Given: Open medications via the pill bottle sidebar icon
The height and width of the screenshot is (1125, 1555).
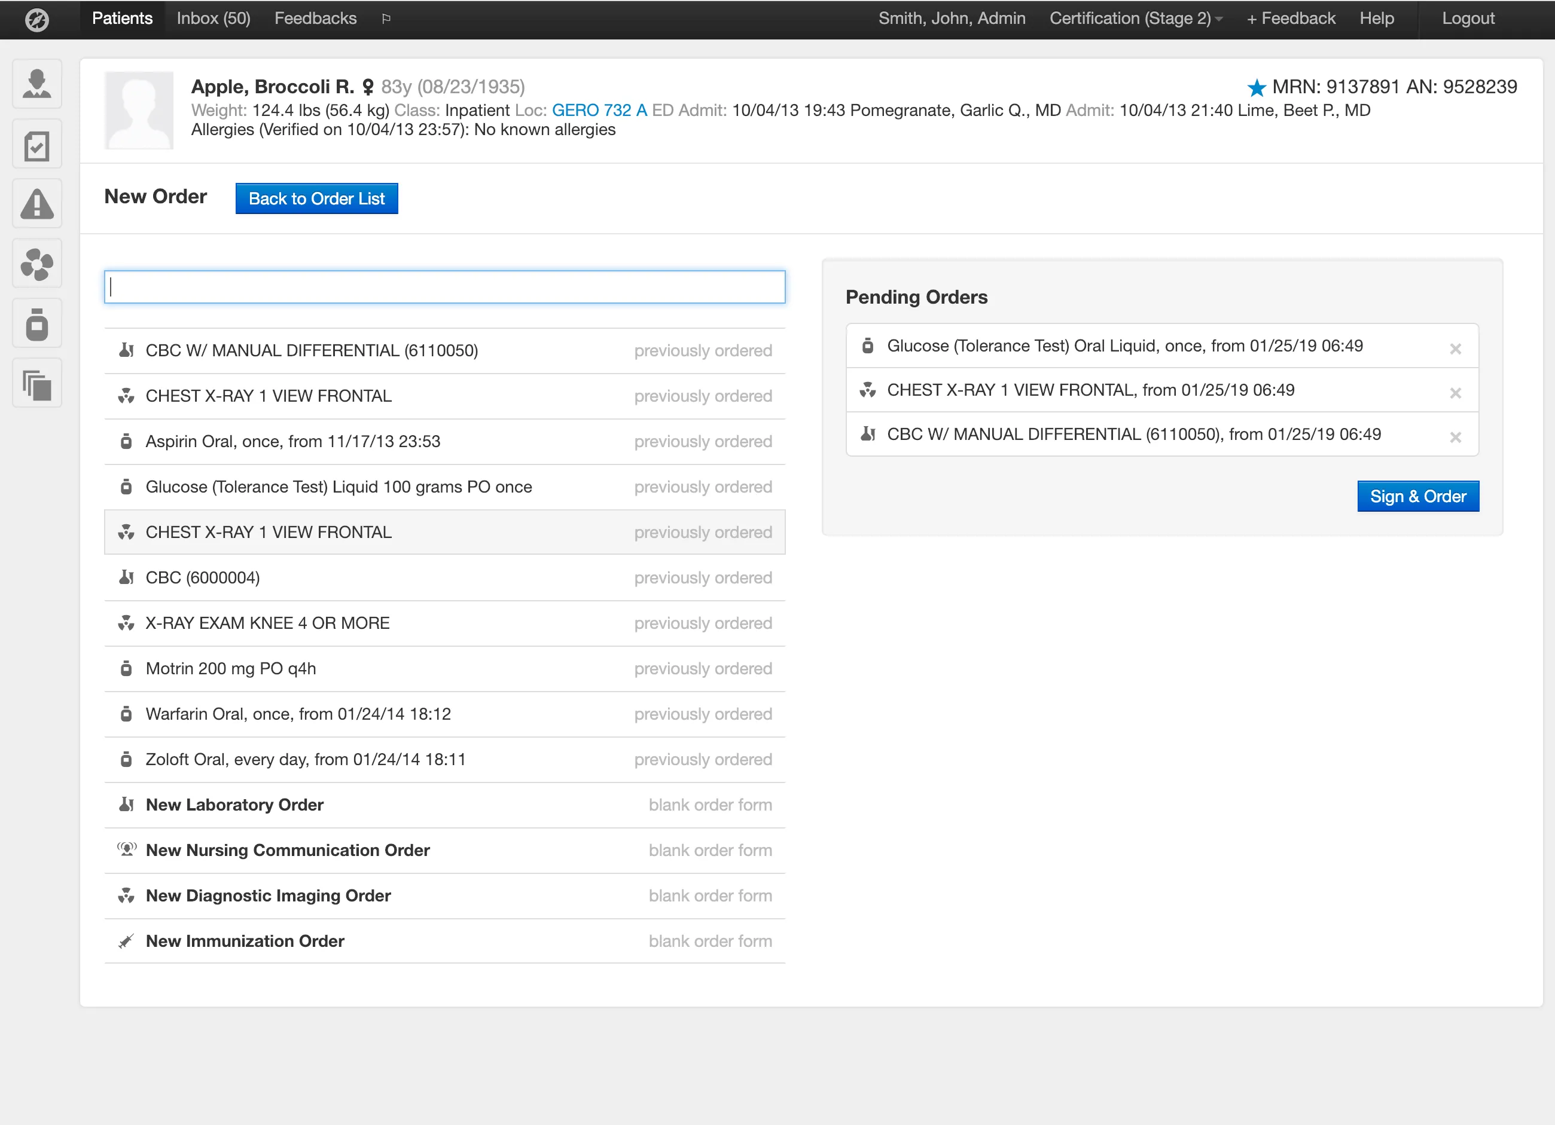Looking at the screenshot, I should [x=37, y=323].
